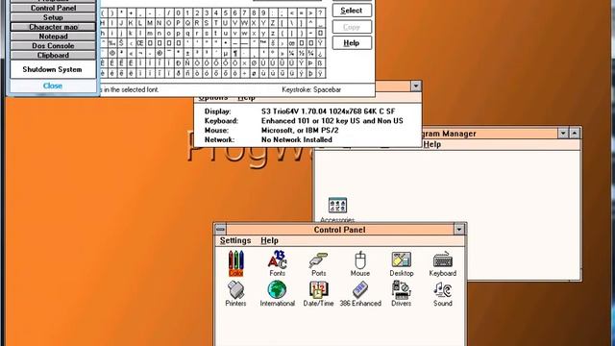
Task: Click Dos Console in the launcher list
Action: [53, 45]
